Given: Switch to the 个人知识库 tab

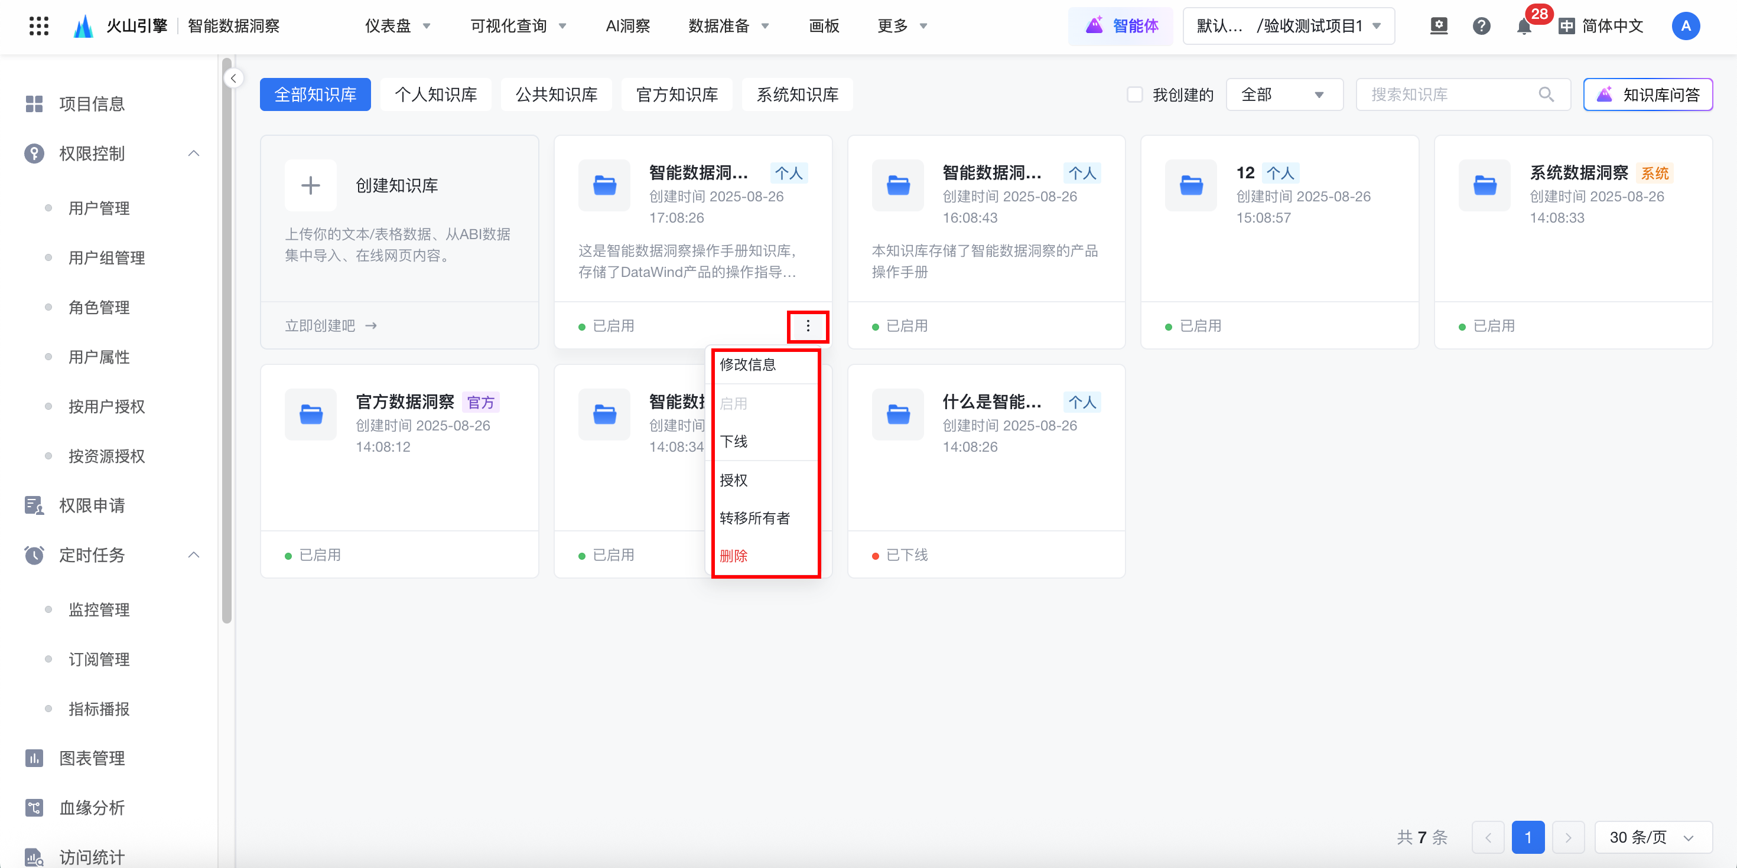Looking at the screenshot, I should 435,94.
